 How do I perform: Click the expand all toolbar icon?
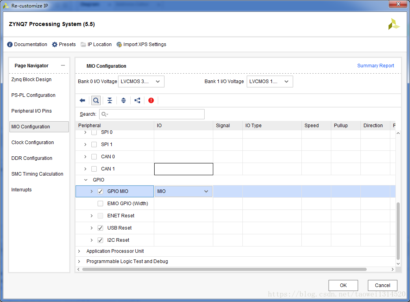point(124,100)
